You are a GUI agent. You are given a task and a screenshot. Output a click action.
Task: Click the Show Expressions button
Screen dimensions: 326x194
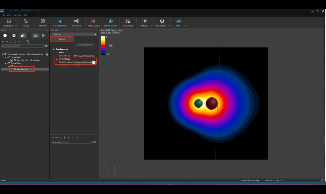tap(85, 45)
